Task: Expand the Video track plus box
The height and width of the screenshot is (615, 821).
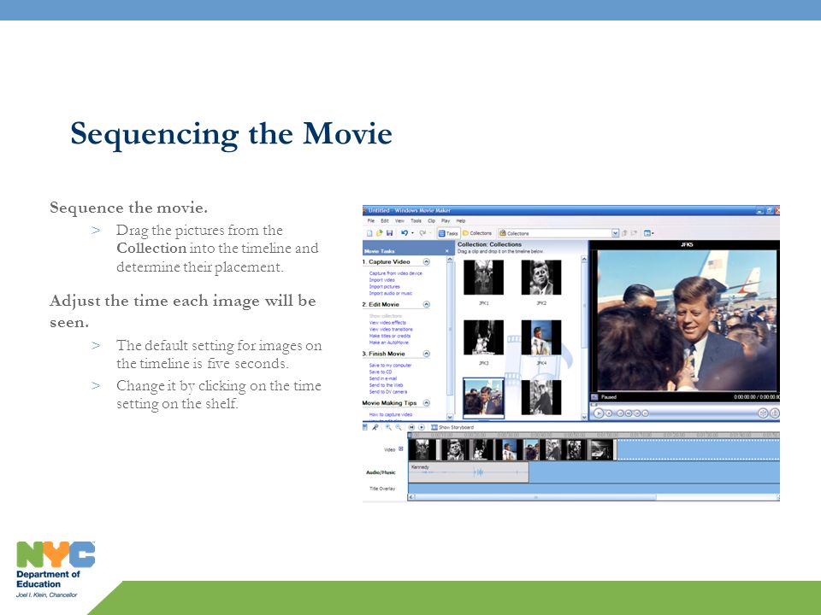Action: pos(401,448)
